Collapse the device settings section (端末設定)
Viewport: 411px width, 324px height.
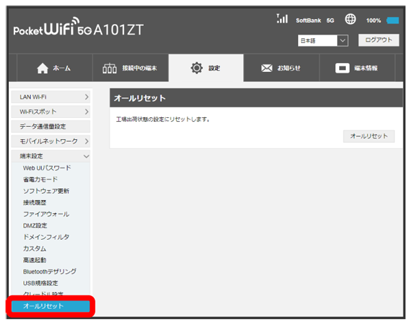[x=51, y=156]
